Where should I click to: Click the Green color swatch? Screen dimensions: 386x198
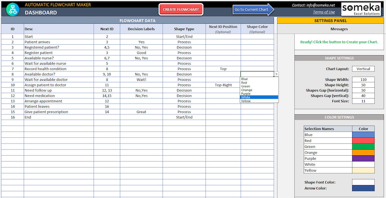[x=363, y=146]
